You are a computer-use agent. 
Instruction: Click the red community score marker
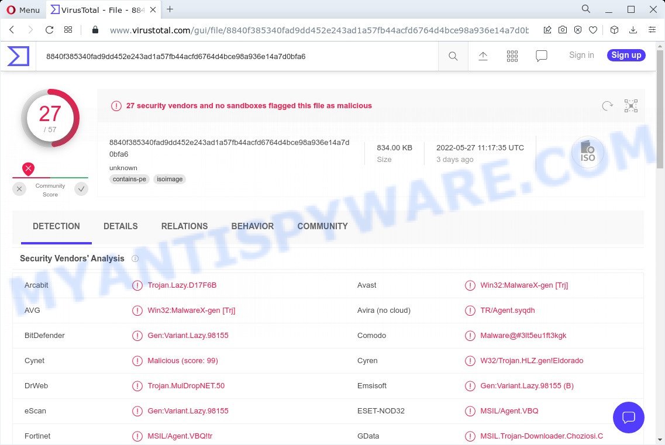pyautogui.click(x=29, y=169)
